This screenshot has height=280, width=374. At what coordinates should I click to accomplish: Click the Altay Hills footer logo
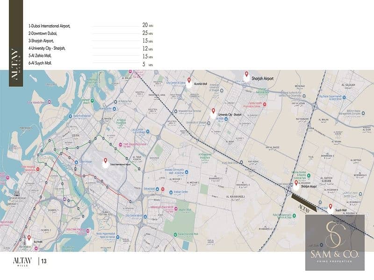coord(22,261)
